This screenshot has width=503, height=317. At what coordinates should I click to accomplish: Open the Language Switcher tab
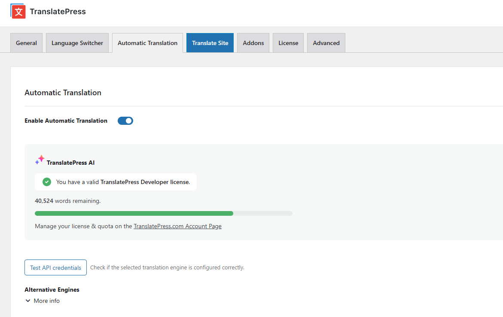(x=77, y=43)
